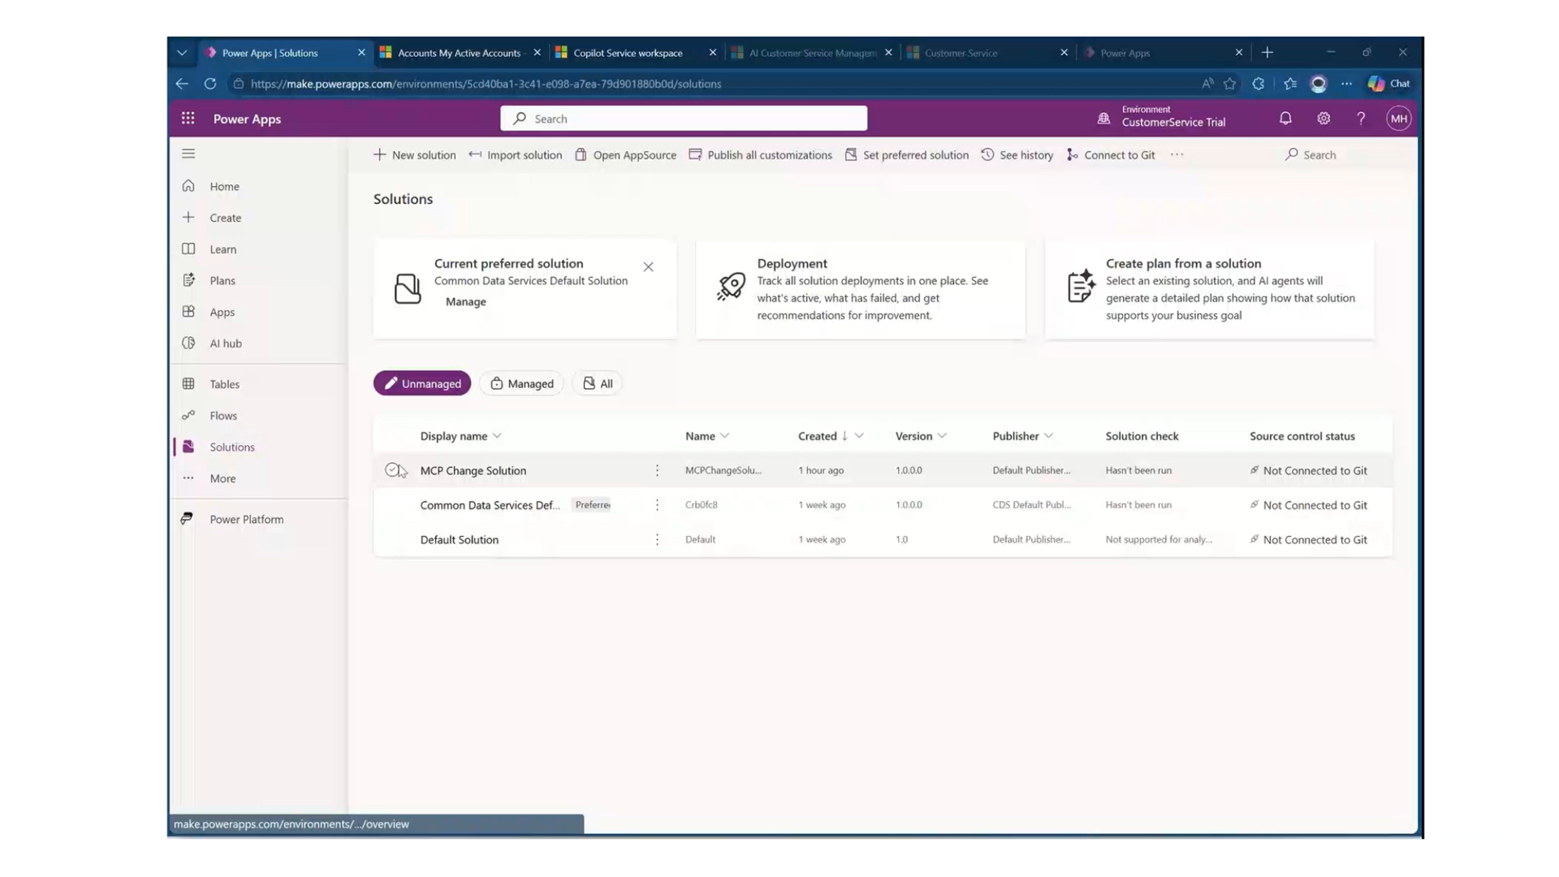
Task: Open the browser tab list dropdown
Action: (182, 53)
